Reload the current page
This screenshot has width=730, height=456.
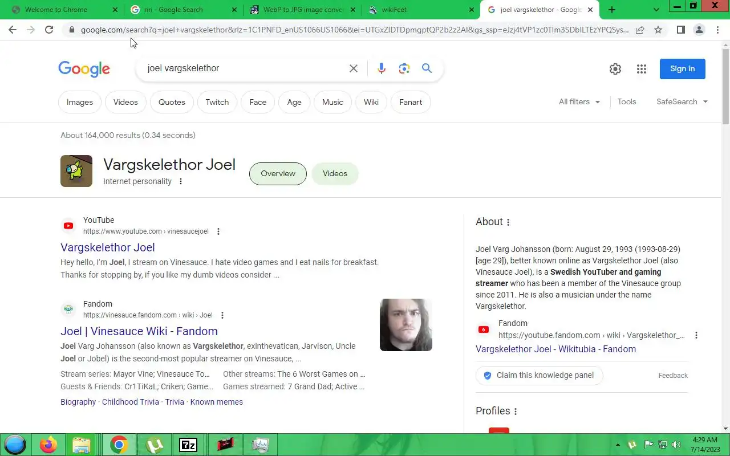(49, 30)
